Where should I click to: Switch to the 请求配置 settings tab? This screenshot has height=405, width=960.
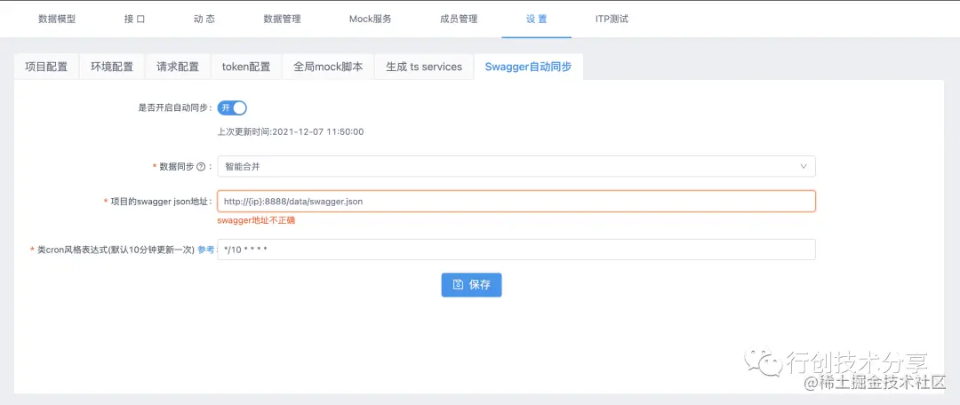(x=178, y=67)
